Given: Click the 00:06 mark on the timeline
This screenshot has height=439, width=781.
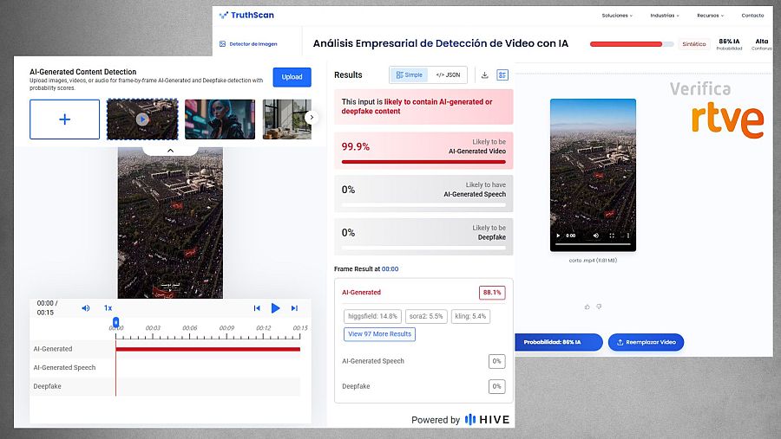Looking at the screenshot, I should [190, 328].
